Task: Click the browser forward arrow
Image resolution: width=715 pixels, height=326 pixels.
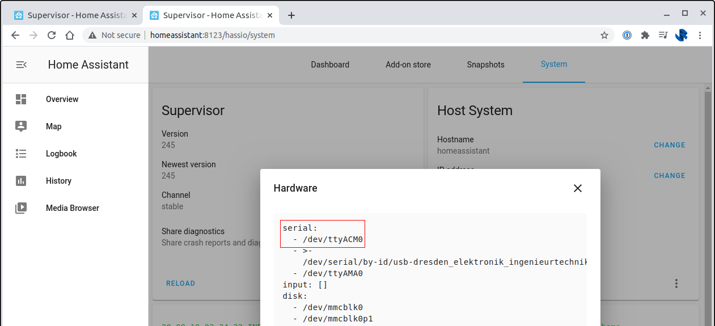Action: [x=33, y=35]
